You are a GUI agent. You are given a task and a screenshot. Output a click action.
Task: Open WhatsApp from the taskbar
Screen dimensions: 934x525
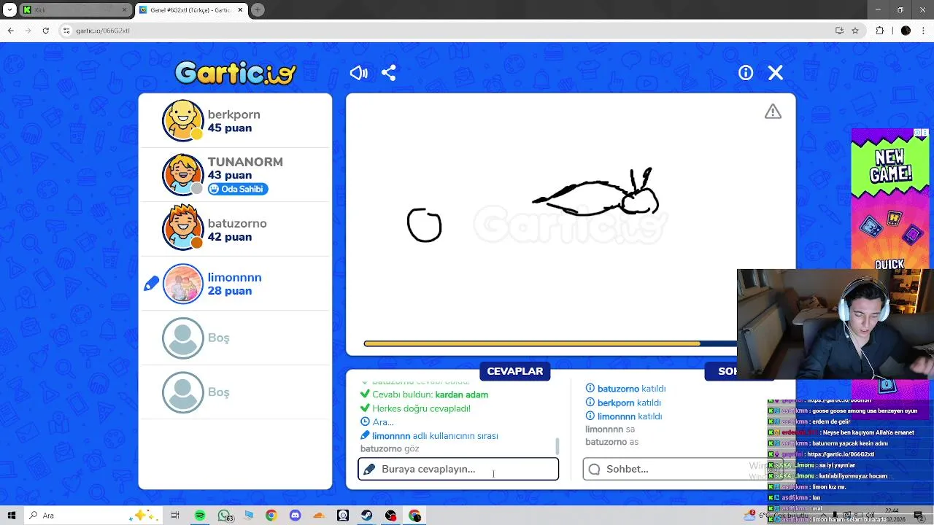(x=224, y=516)
